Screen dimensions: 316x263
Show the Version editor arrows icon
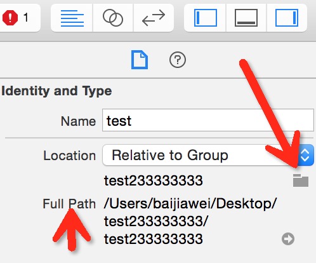(x=154, y=18)
